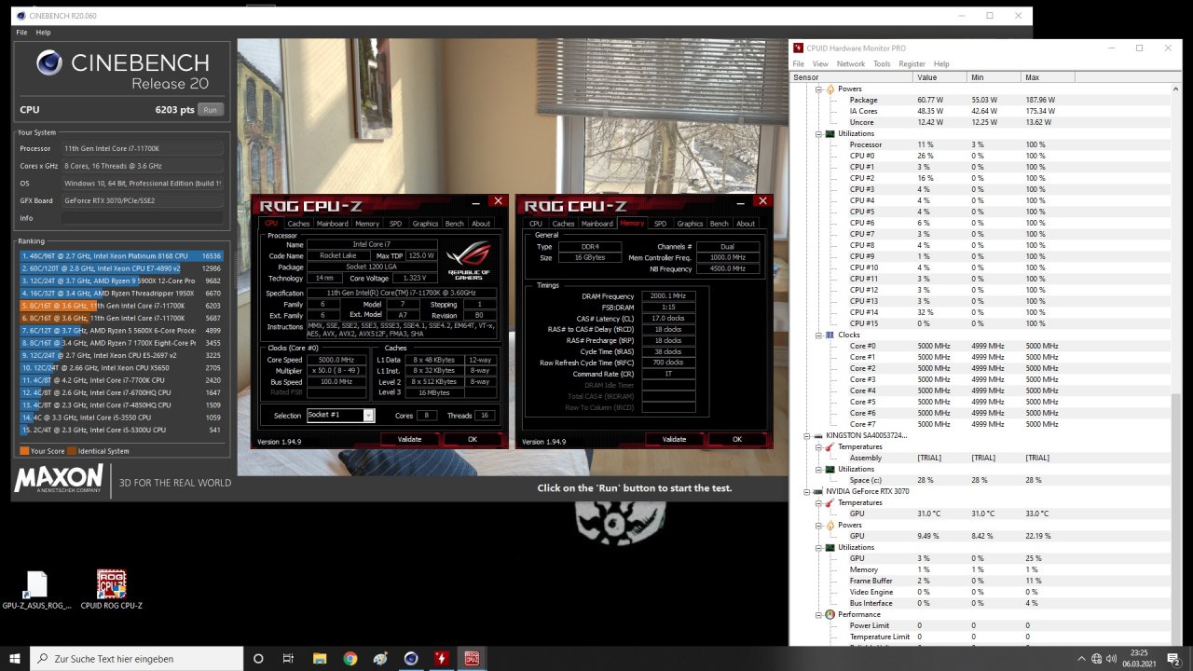
Task: Open the notification center icon
Action: 1174,659
